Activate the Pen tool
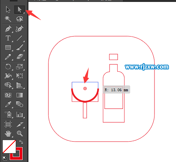 point(8,29)
